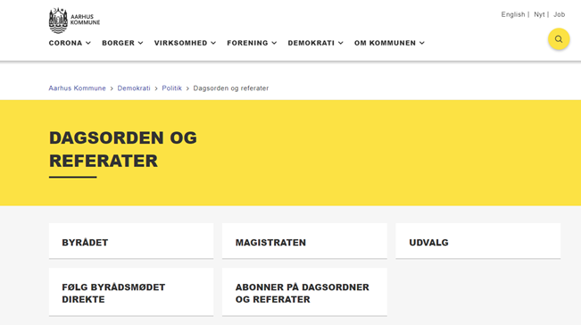Click the Aarhus Kommune logo

74,21
